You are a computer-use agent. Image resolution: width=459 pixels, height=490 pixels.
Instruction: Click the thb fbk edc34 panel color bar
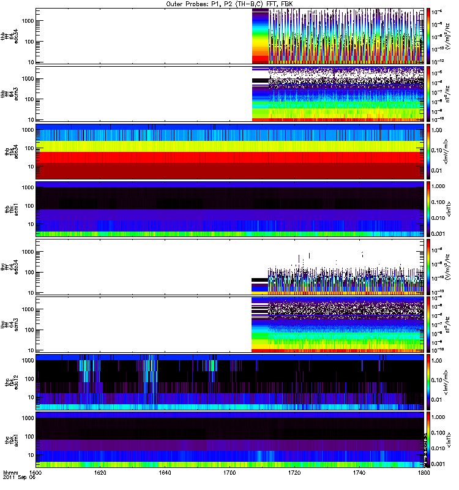[430, 151]
